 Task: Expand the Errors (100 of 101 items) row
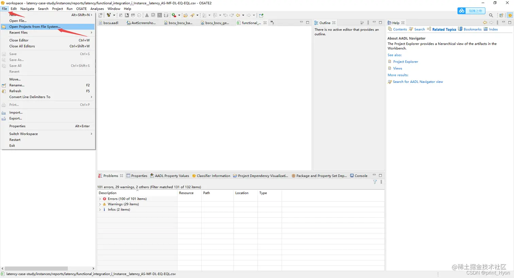click(100, 199)
